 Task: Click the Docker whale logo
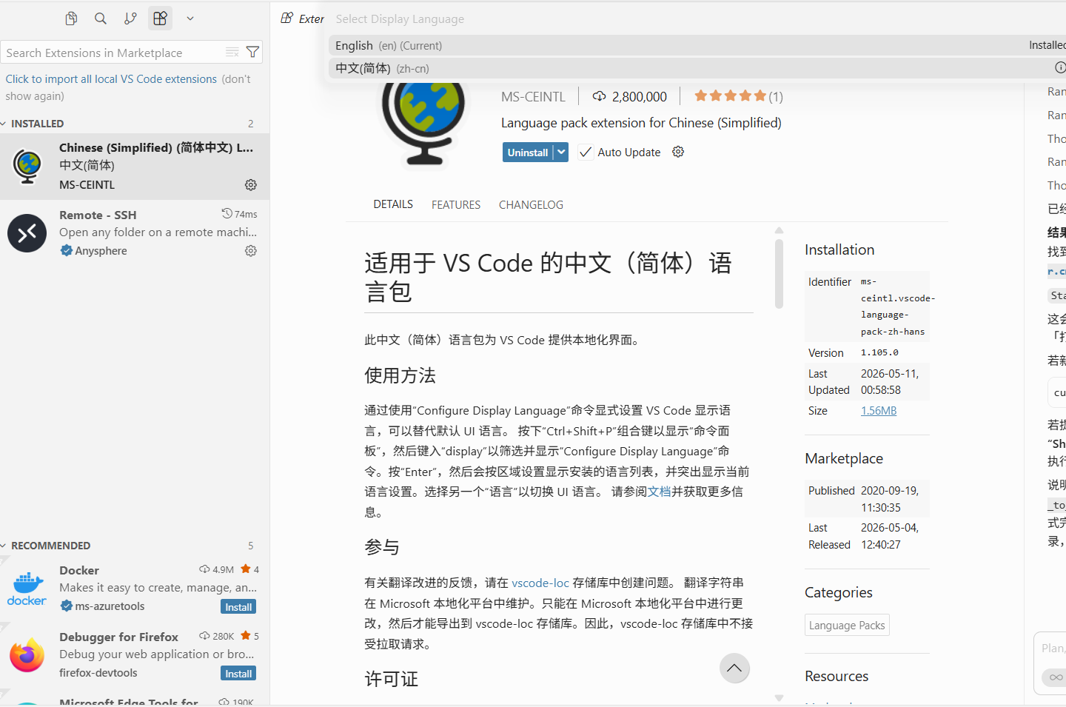click(27, 589)
